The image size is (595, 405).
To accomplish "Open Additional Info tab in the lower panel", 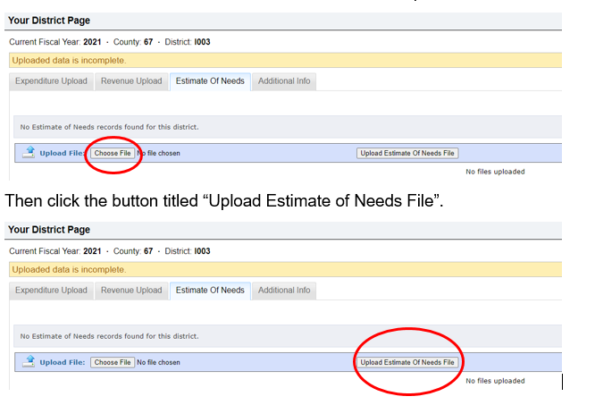I will 283,291.
